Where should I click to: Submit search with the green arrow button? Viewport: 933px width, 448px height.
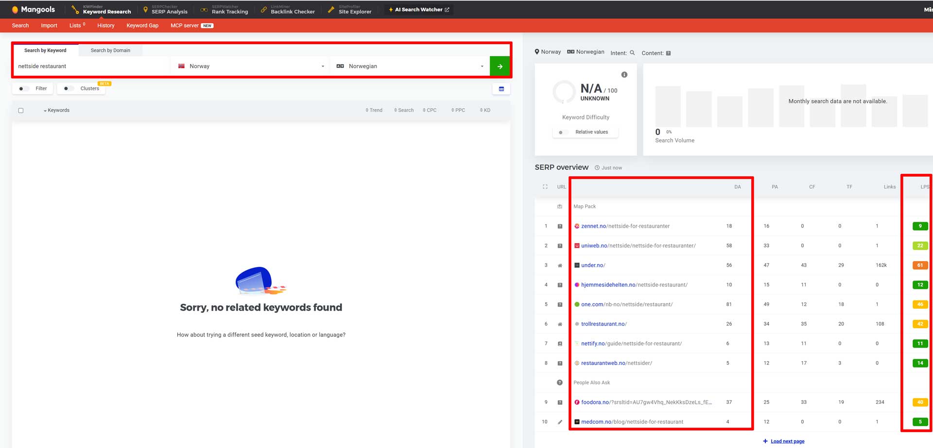click(500, 66)
